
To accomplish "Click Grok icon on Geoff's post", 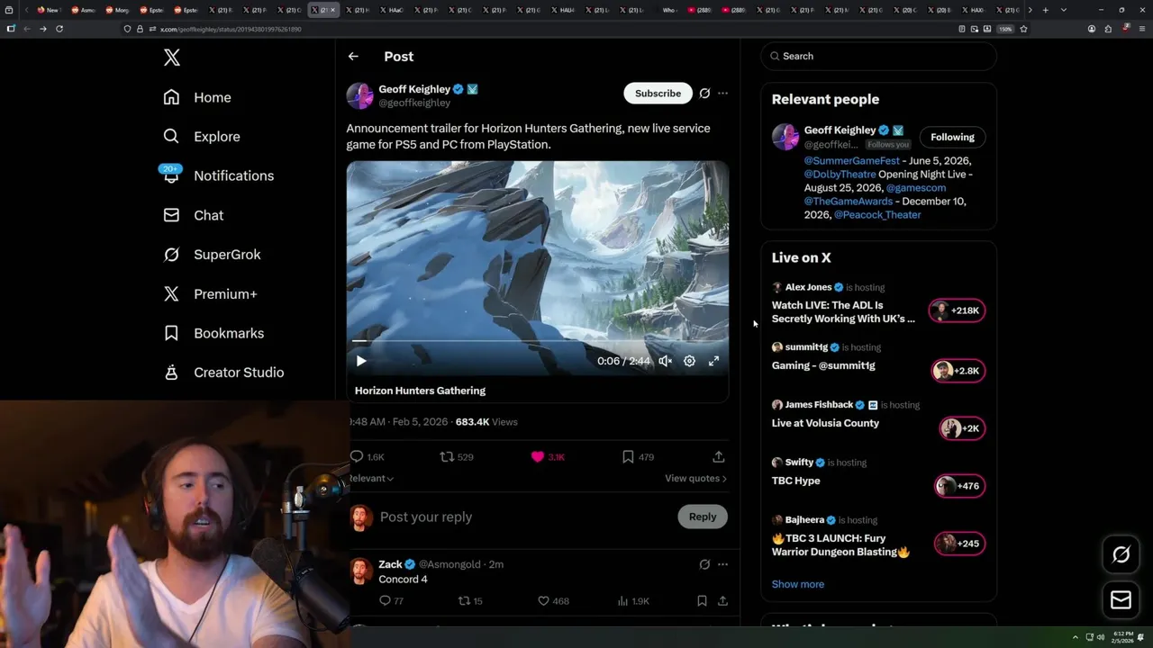I will coord(704,93).
